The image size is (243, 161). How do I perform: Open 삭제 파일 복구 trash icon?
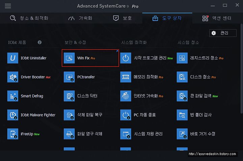69,115
